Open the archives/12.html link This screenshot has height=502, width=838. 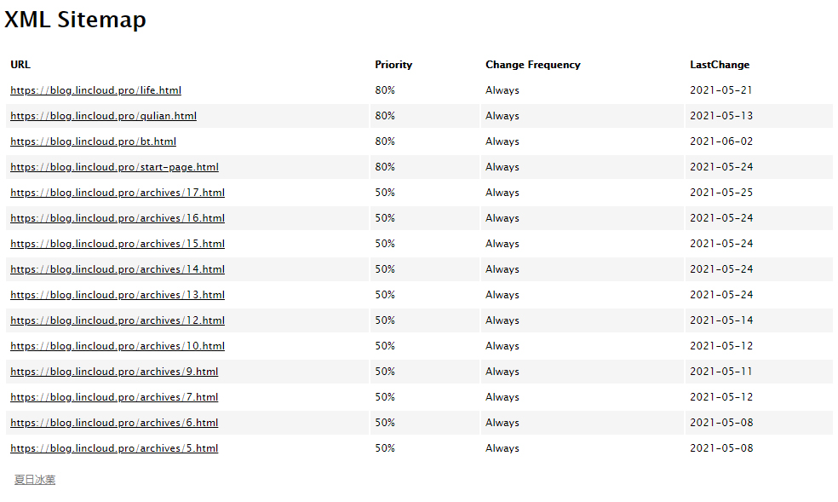tap(118, 320)
